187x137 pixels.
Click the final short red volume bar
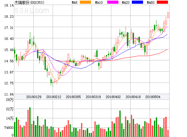(168, 133)
